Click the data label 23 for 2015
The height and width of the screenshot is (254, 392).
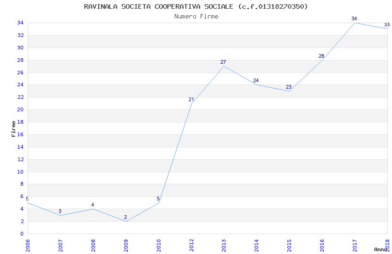pos(289,87)
